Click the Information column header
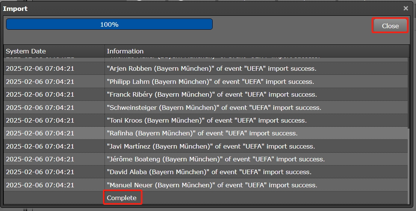The image size is (416, 211). point(125,51)
